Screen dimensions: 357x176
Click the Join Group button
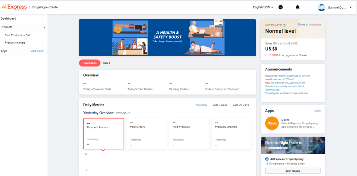(x=293, y=171)
